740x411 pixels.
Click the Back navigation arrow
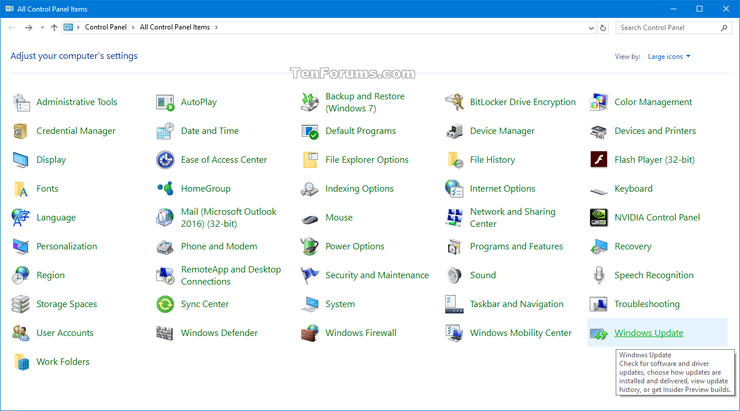[x=12, y=27]
